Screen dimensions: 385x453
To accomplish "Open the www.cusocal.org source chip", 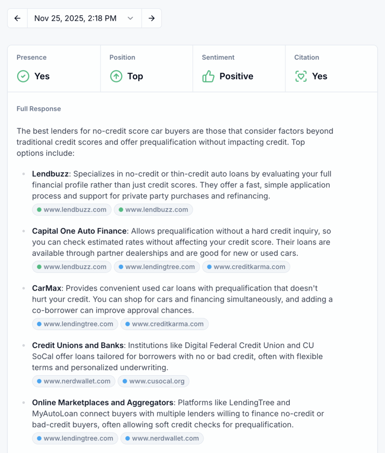I will point(154,381).
